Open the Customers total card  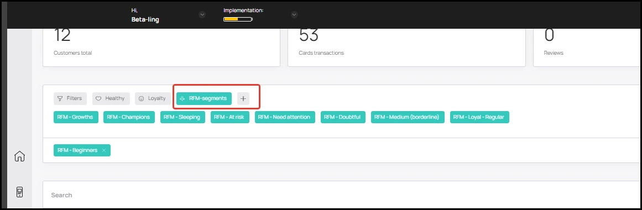(161, 48)
